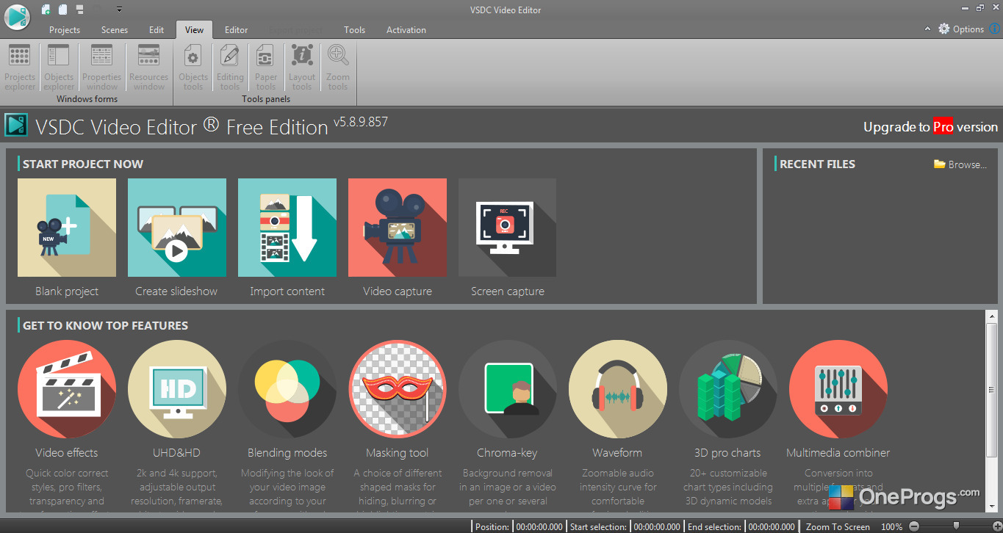Click the GET TO KNOW TOP FEATURES heading
This screenshot has width=1003, height=533.
tap(105, 326)
